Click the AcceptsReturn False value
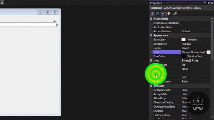 pyautogui.click(x=185, y=90)
